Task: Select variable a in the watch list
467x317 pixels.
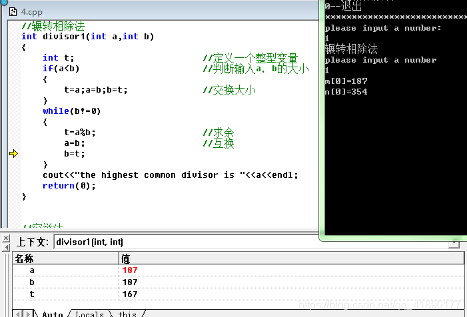Action: [32, 270]
